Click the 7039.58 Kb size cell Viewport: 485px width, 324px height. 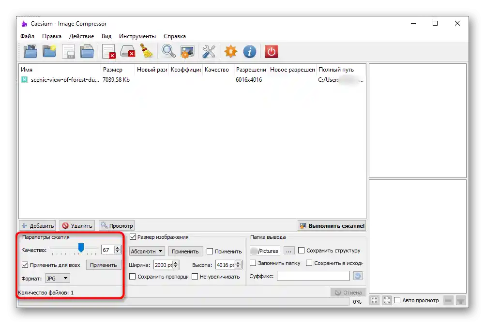pyautogui.click(x=116, y=80)
